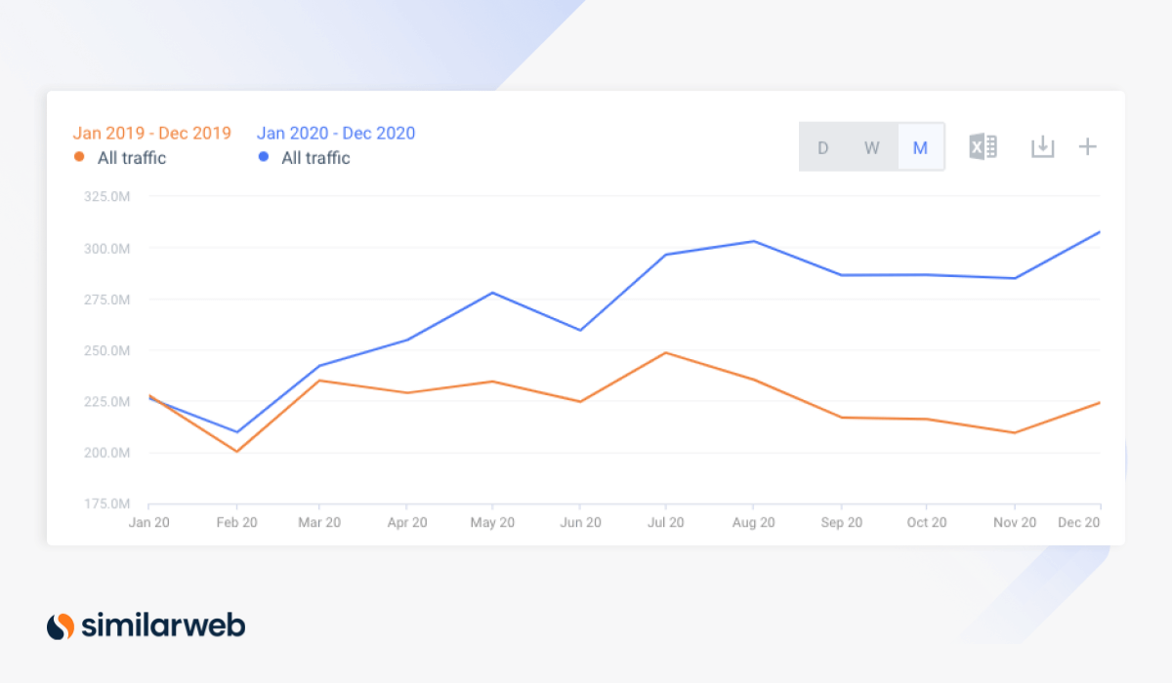Viewport: 1172px width, 683px height.
Task: Select the Monthly granularity M option
Action: 919,146
